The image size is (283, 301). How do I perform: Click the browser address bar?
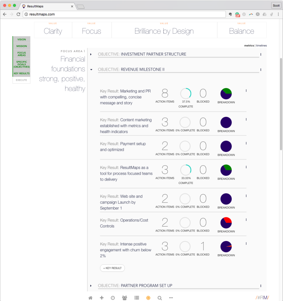click(x=124, y=14)
